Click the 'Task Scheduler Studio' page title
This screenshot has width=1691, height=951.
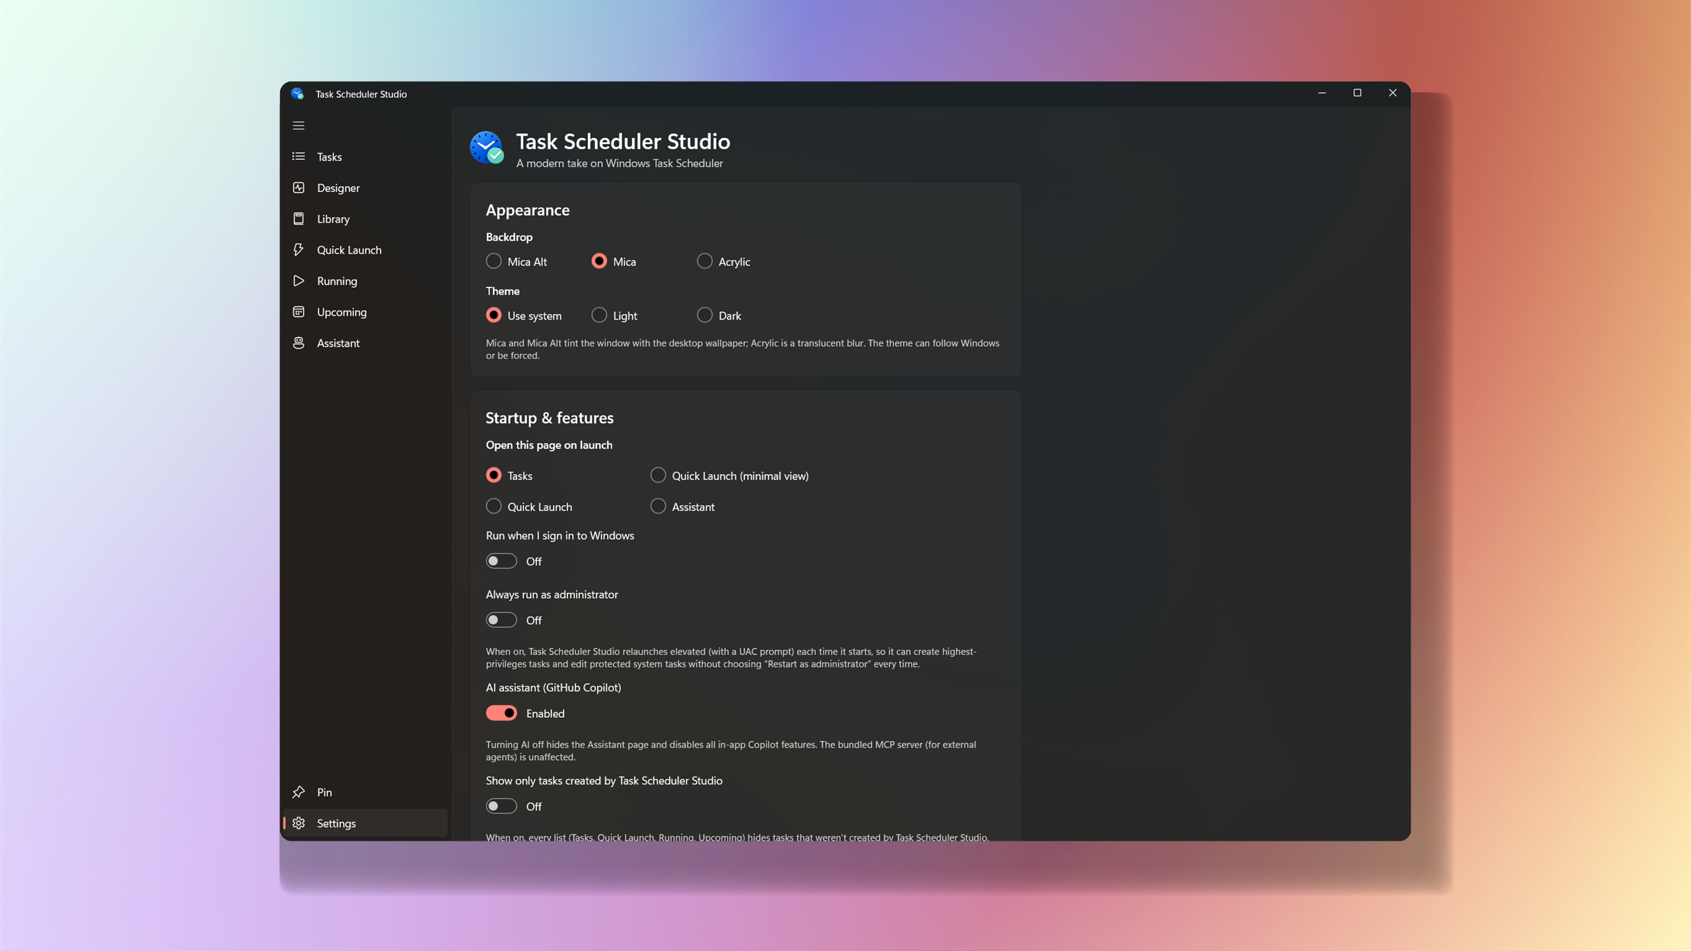point(623,141)
